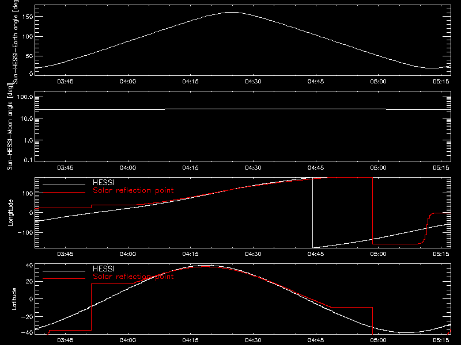The image size is (461, 345).
Task: Click the Sun-HESSI-Moon angle axis label
Action: coord(10,127)
